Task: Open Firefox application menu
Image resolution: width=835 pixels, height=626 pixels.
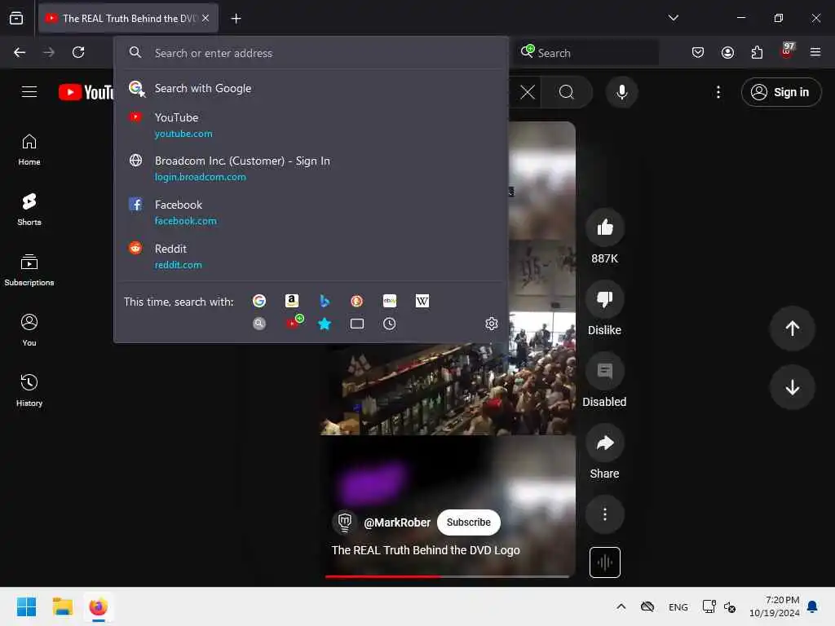Action: pyautogui.click(x=815, y=52)
